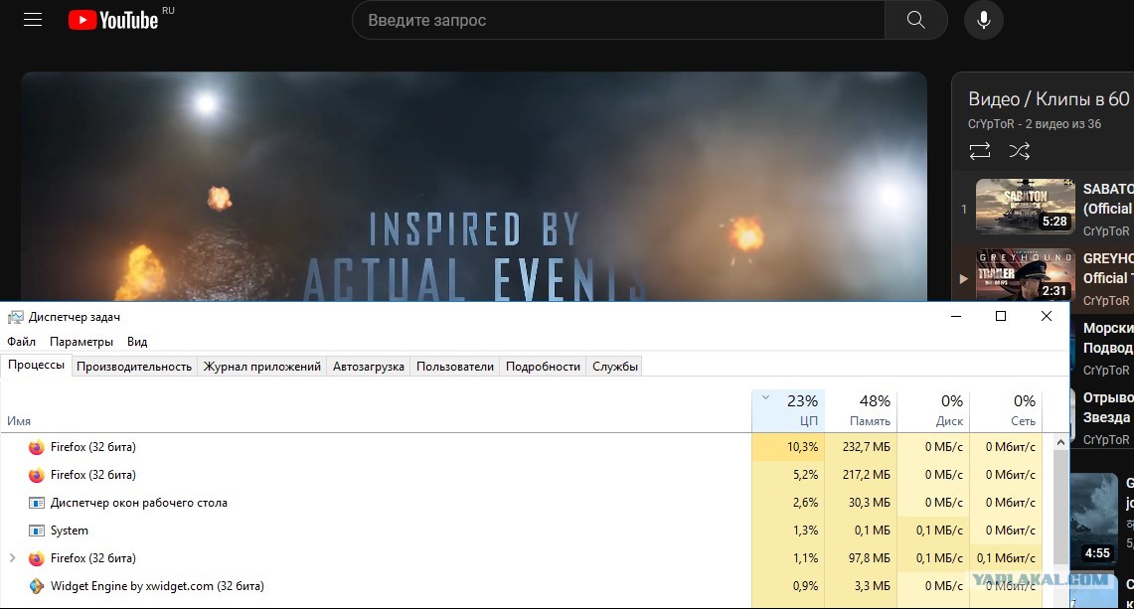
Task: Click the YouTube logo to go home
Action: 112,20
